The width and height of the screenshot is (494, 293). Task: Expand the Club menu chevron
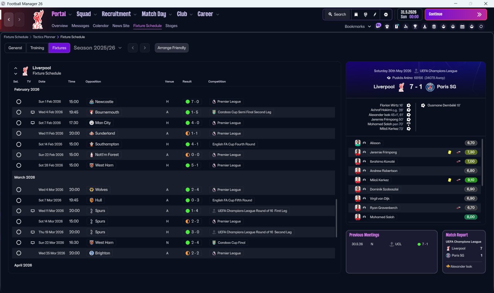click(191, 15)
